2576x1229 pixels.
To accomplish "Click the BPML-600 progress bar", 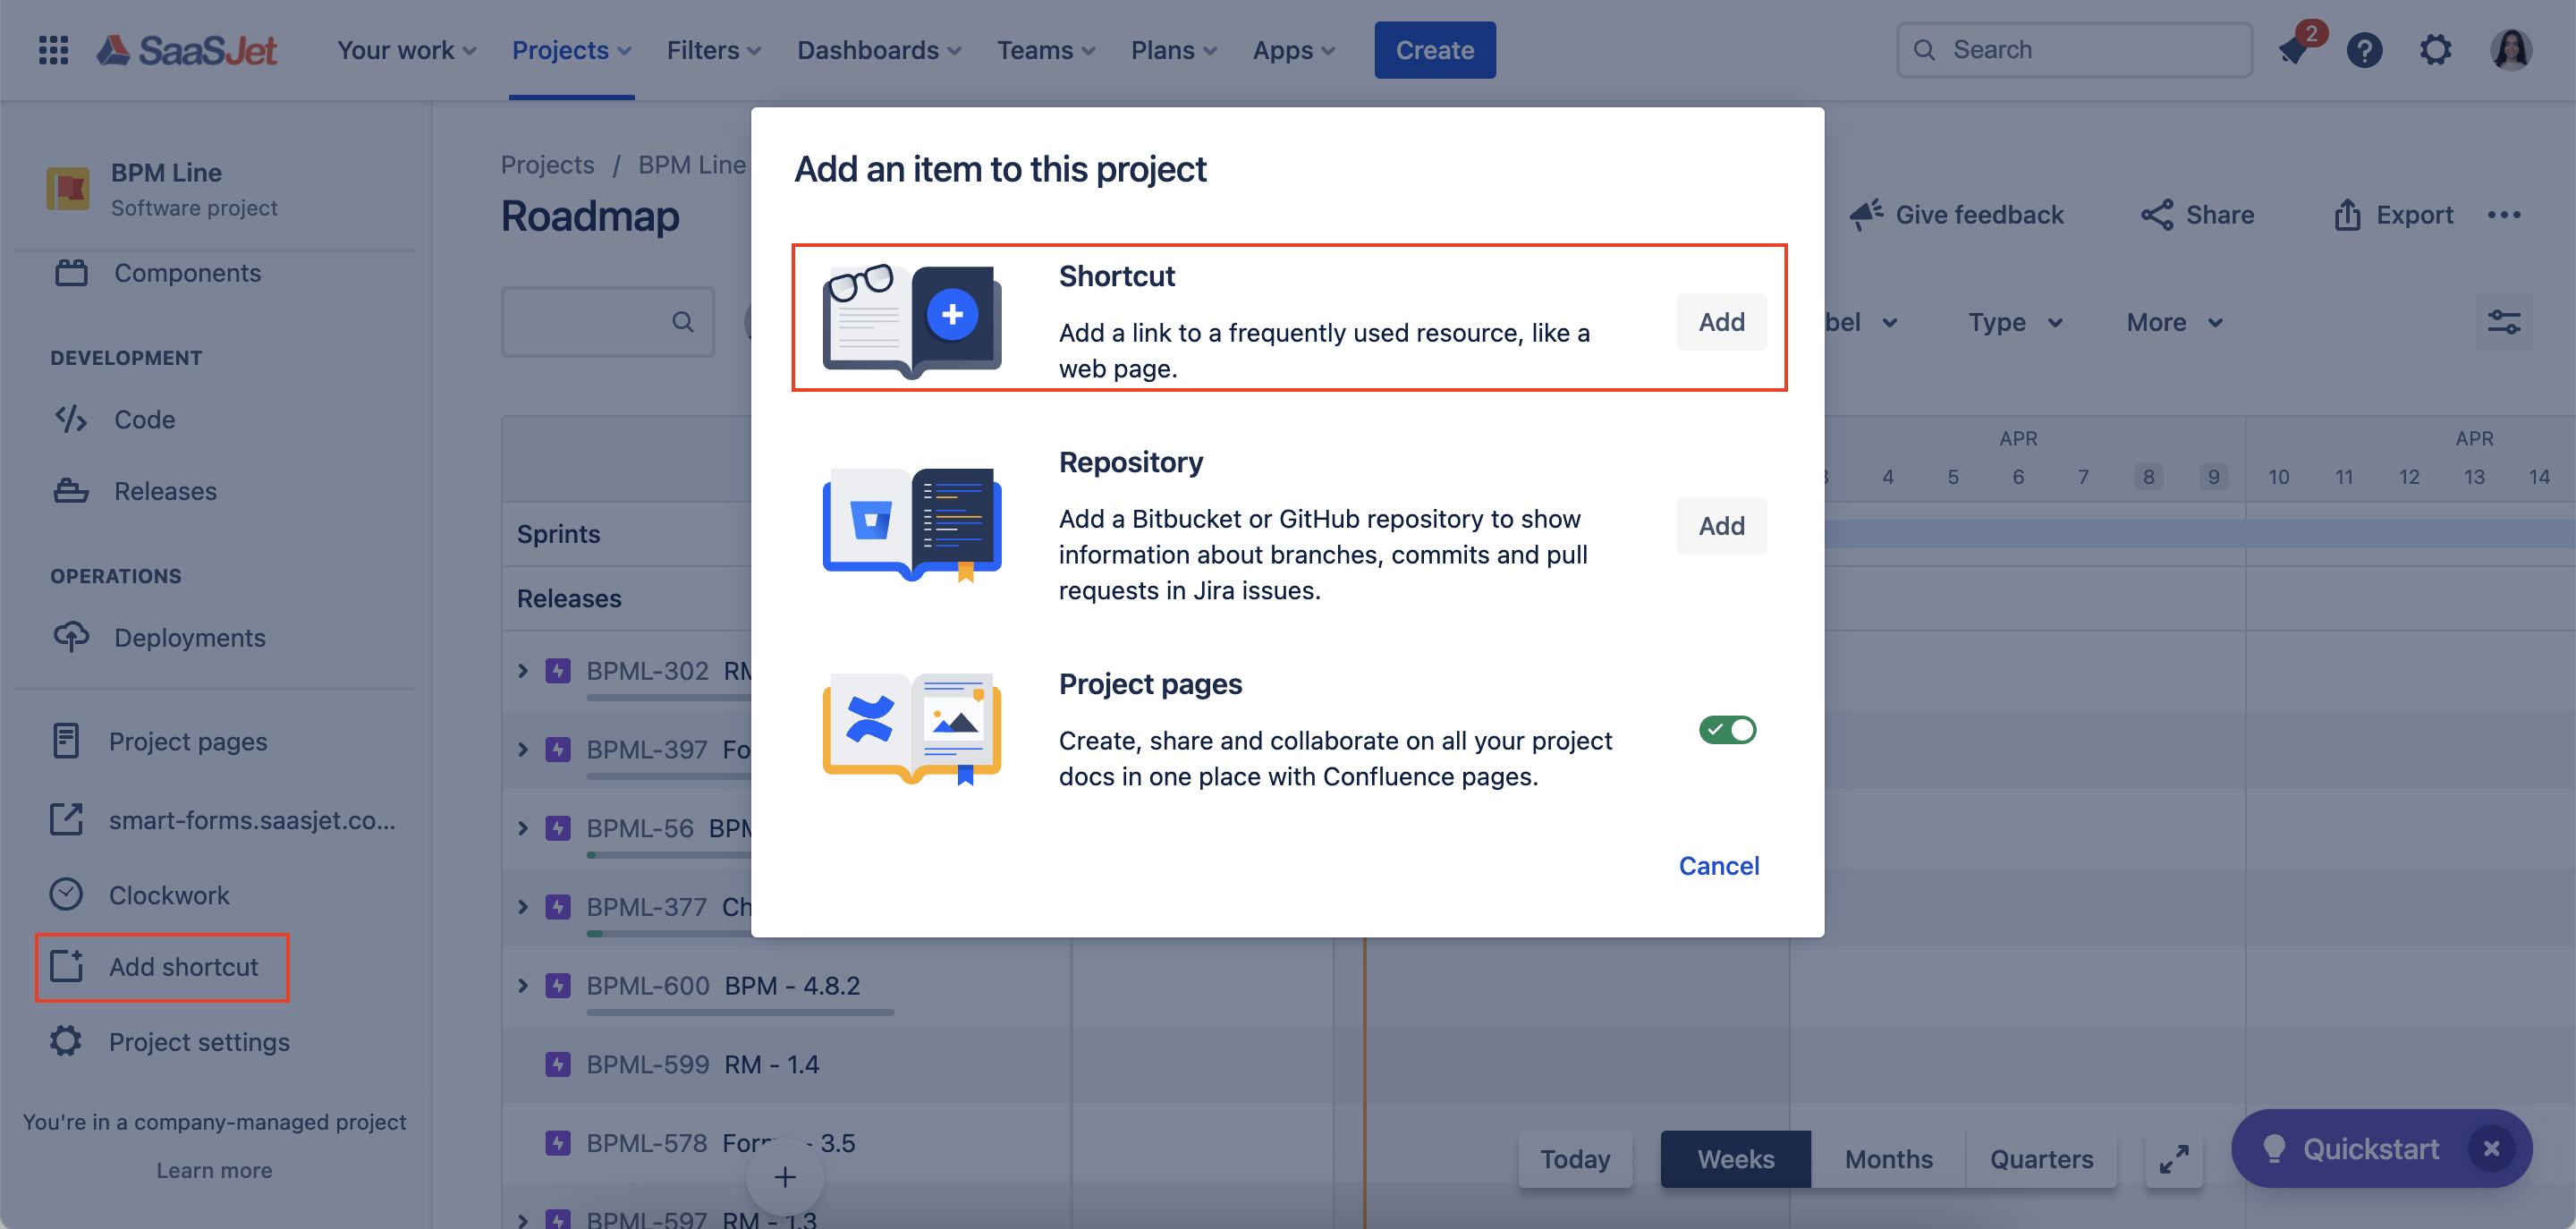I will (x=740, y=1012).
